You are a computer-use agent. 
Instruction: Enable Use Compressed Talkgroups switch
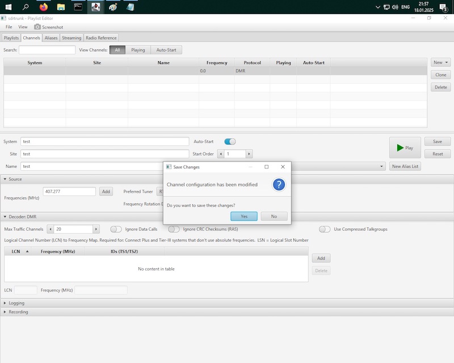tap(325, 229)
